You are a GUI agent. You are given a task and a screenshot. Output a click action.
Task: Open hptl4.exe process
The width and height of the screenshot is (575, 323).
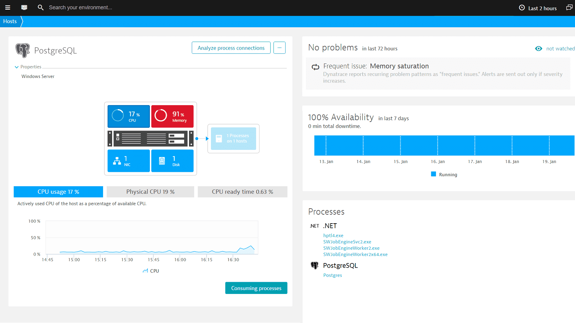pos(333,235)
